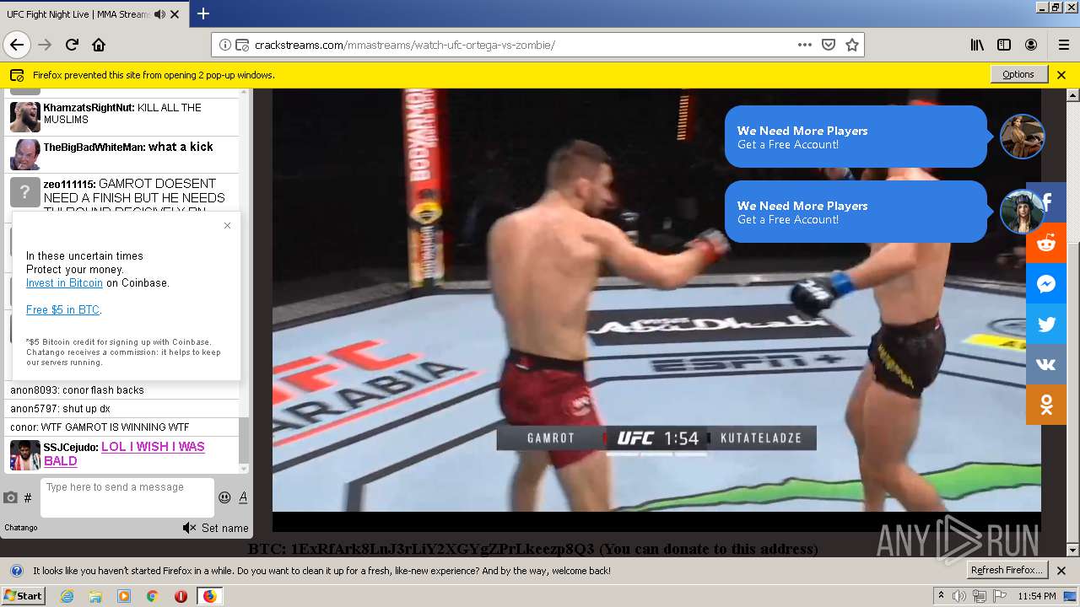Expand hidden system tray icons arrow

942,596
